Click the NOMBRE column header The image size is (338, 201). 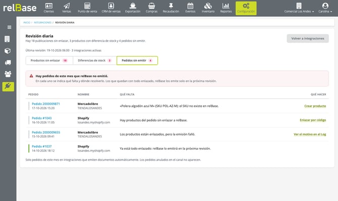coord(83,94)
